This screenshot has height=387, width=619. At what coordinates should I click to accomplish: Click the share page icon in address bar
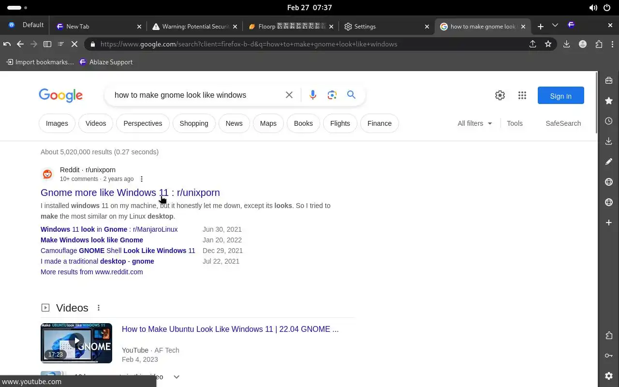pyautogui.click(x=532, y=44)
